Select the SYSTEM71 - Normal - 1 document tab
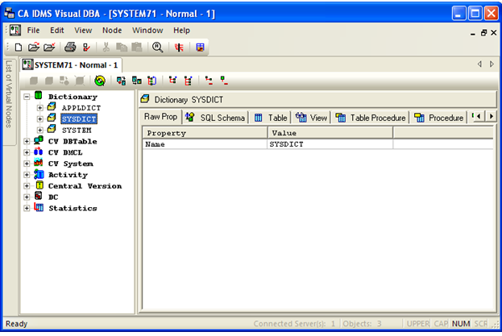 [x=70, y=65]
